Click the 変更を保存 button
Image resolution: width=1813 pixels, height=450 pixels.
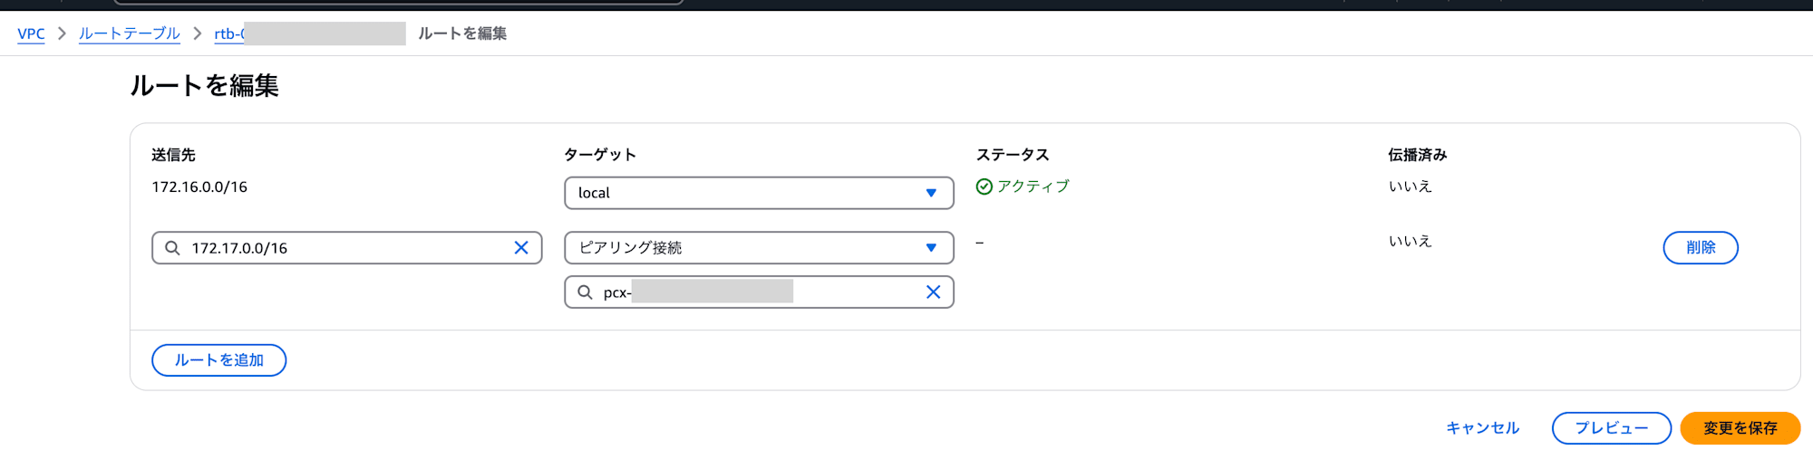(1740, 428)
